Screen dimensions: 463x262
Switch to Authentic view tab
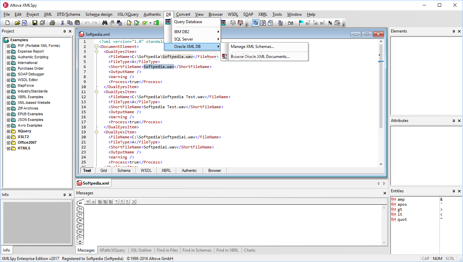(189, 171)
